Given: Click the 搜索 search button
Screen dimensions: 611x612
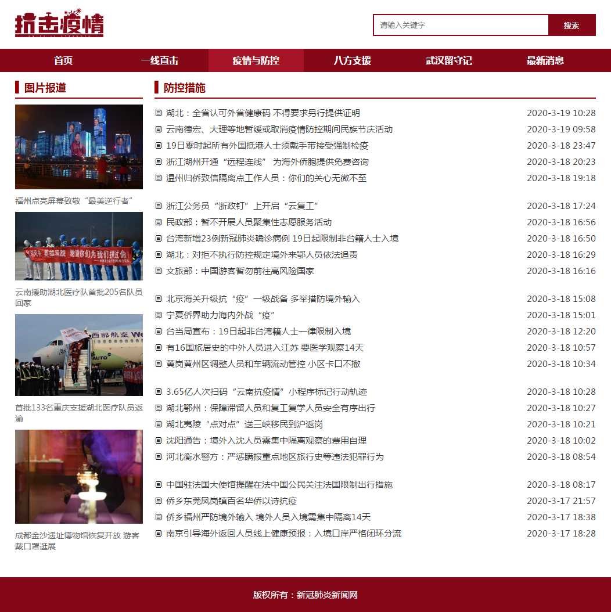Looking at the screenshot, I should pos(572,25).
